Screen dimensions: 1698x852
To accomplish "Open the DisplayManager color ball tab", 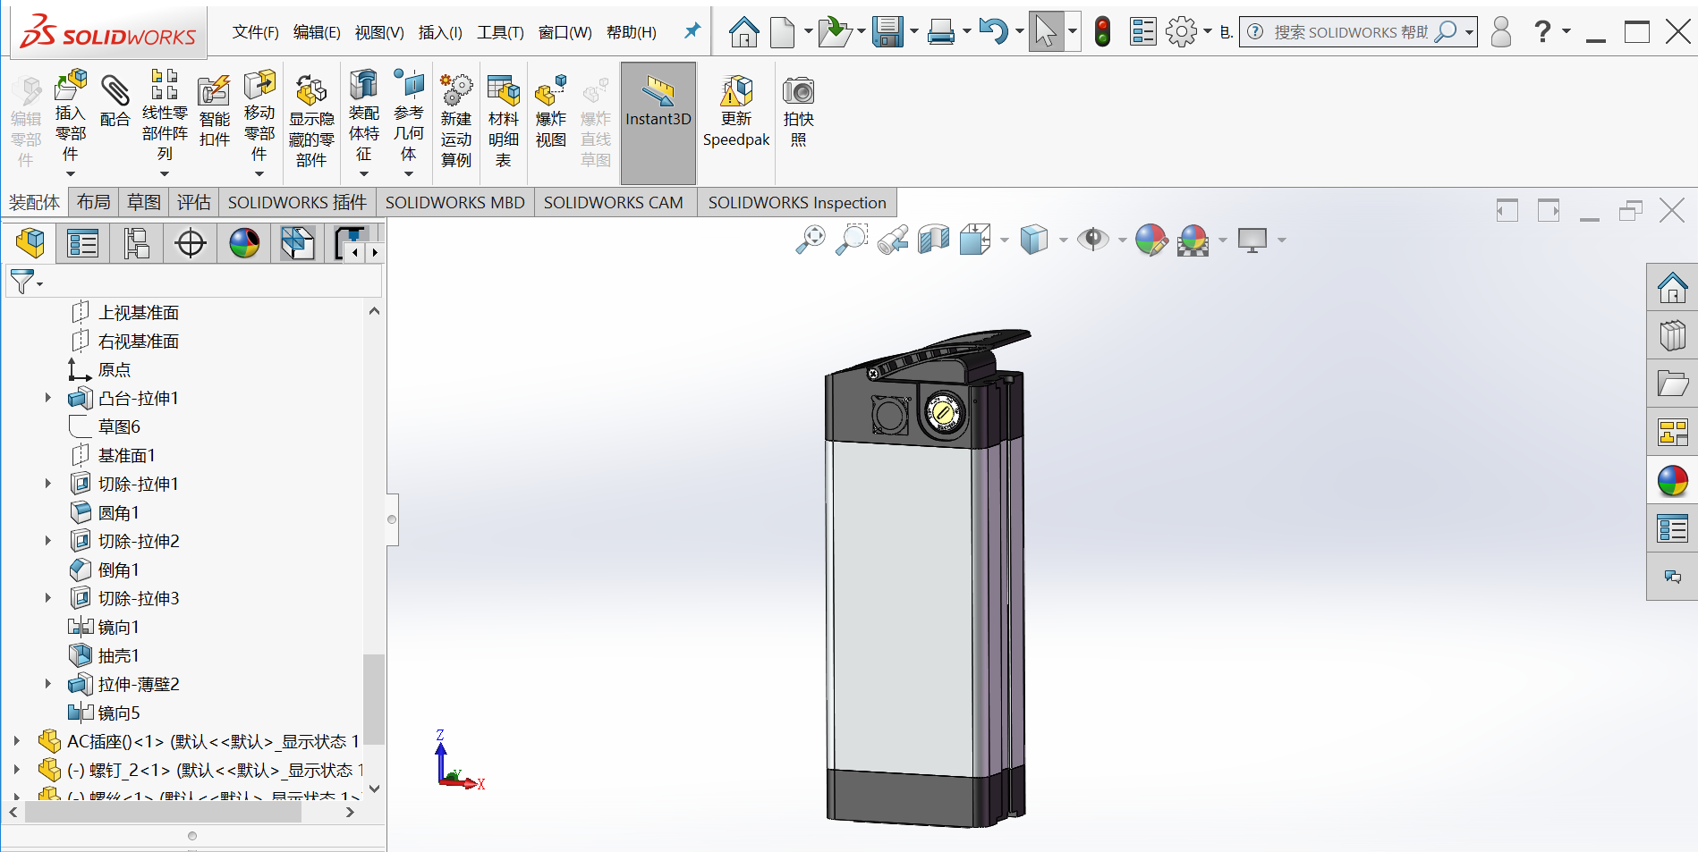I will (244, 243).
